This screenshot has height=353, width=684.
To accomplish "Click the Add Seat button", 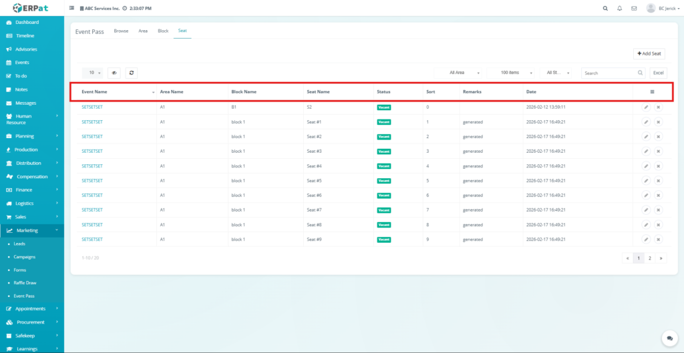I will click(649, 53).
